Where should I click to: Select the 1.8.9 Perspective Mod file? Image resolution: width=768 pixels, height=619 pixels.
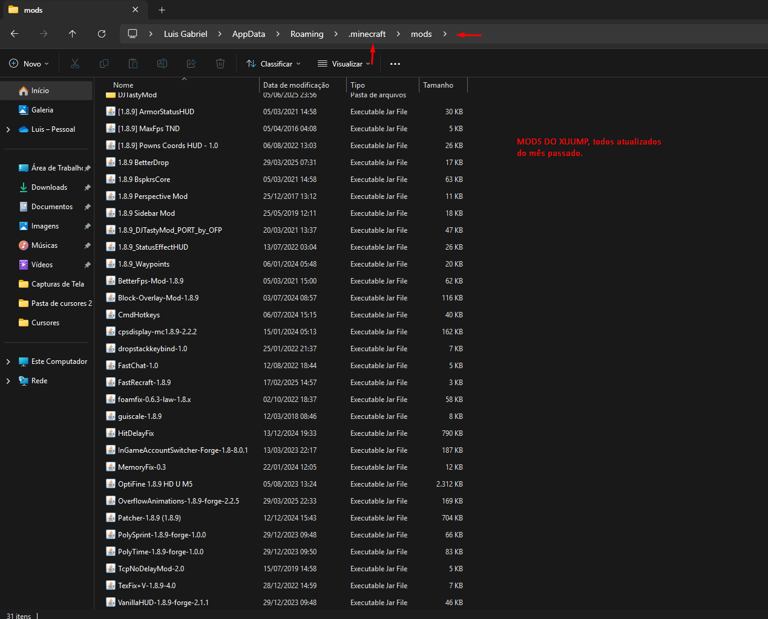tap(284, 196)
